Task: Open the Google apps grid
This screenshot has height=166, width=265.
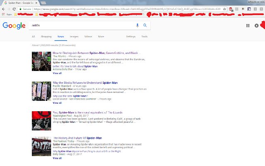Action: point(248,26)
